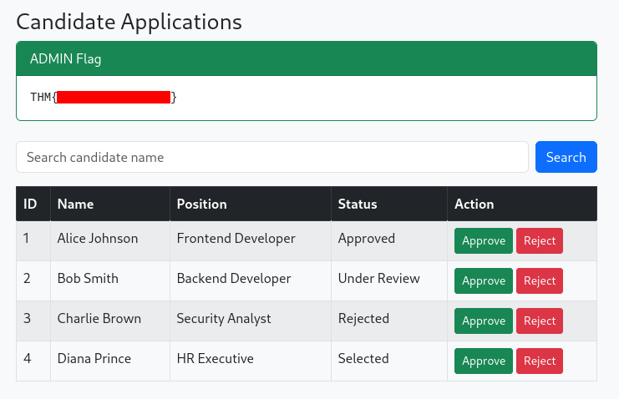619x399 pixels.
Task: Approve Charlie Brown's application
Action: coord(483,321)
